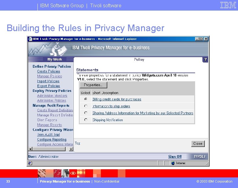Open Start Reports link
This screenshot has height=188, width=238.
(x=47, y=120)
